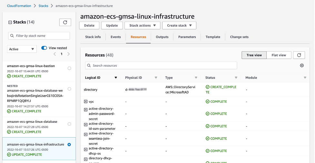Screen dimensions: 315x163
Task: Expand active-directory-seamless-join-secret node
Action: (85, 135)
